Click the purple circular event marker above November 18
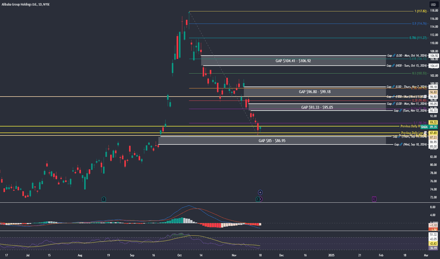This screenshot has height=259, width=440. point(260,192)
